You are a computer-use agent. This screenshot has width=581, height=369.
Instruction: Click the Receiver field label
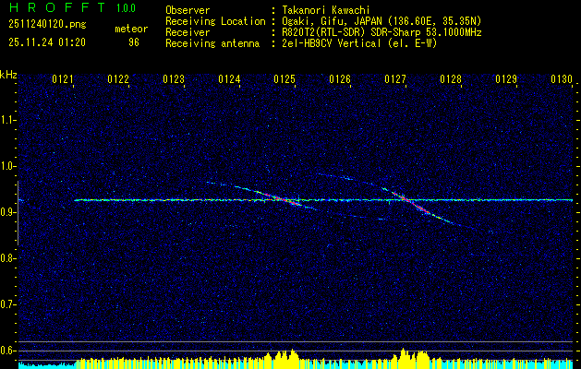[188, 32]
